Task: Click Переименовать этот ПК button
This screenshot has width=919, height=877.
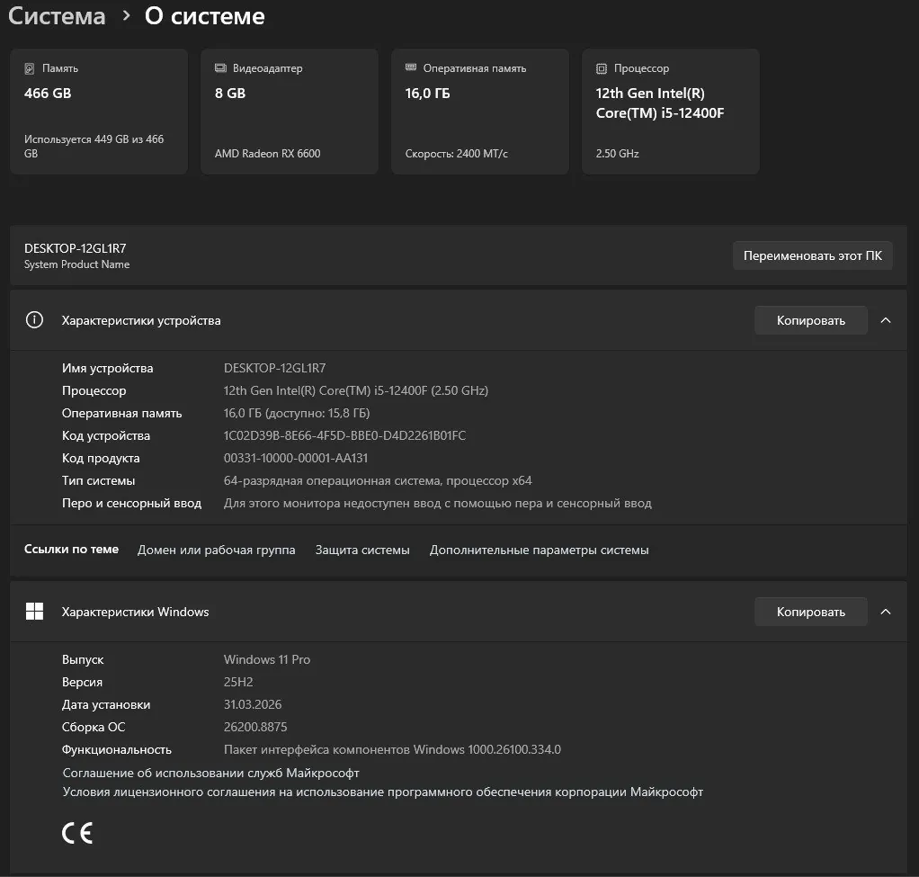Action: [x=812, y=255]
